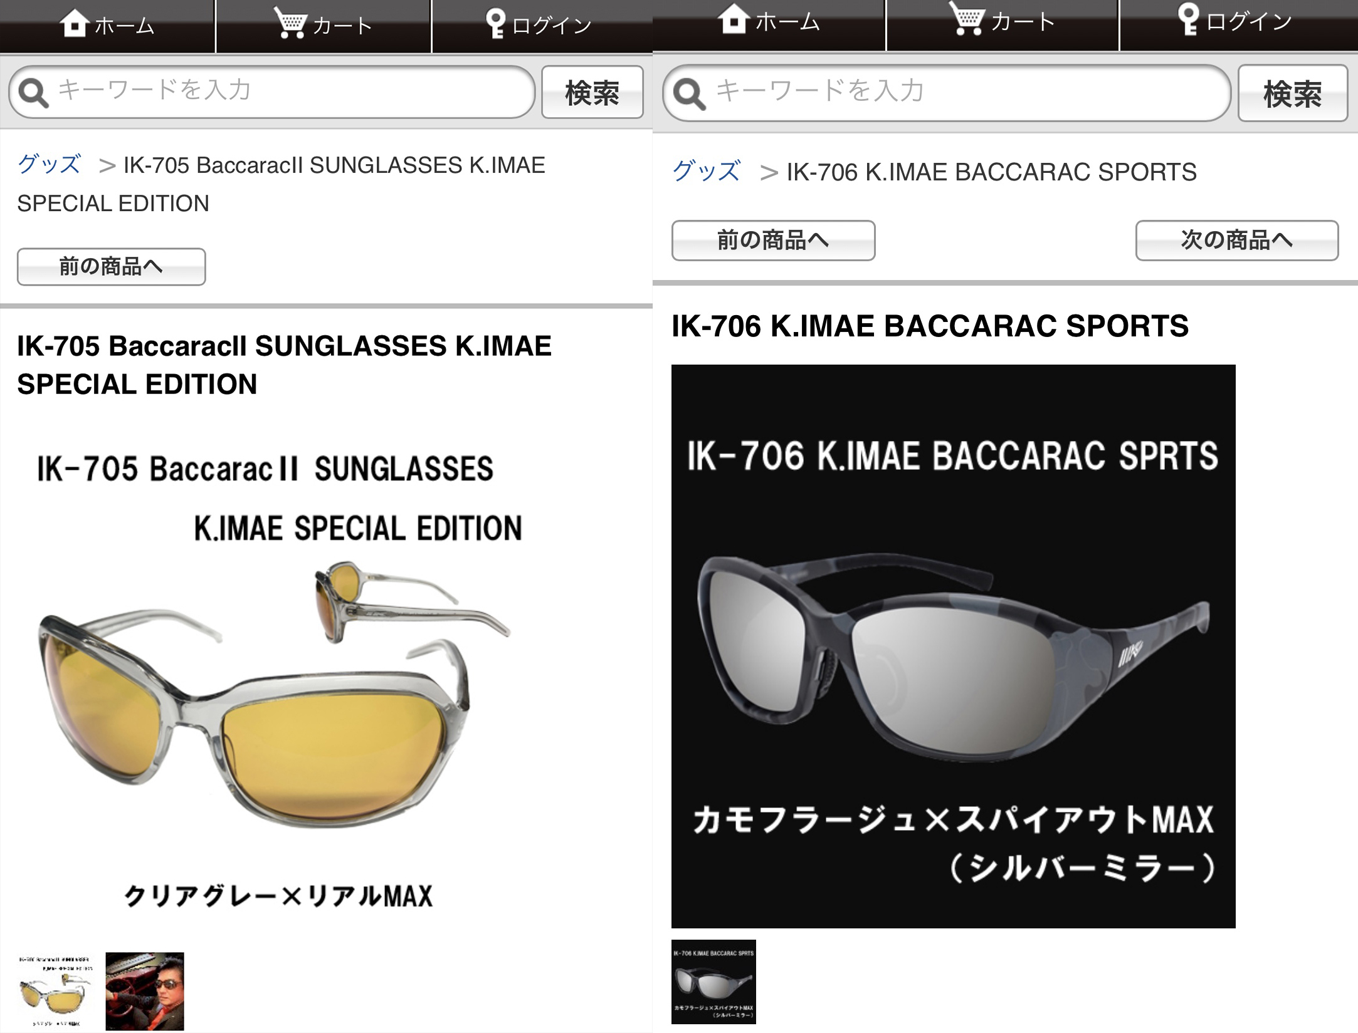
Task: Click 前の商品へ button under IK-705 breadcrumb
Action: click(x=111, y=267)
